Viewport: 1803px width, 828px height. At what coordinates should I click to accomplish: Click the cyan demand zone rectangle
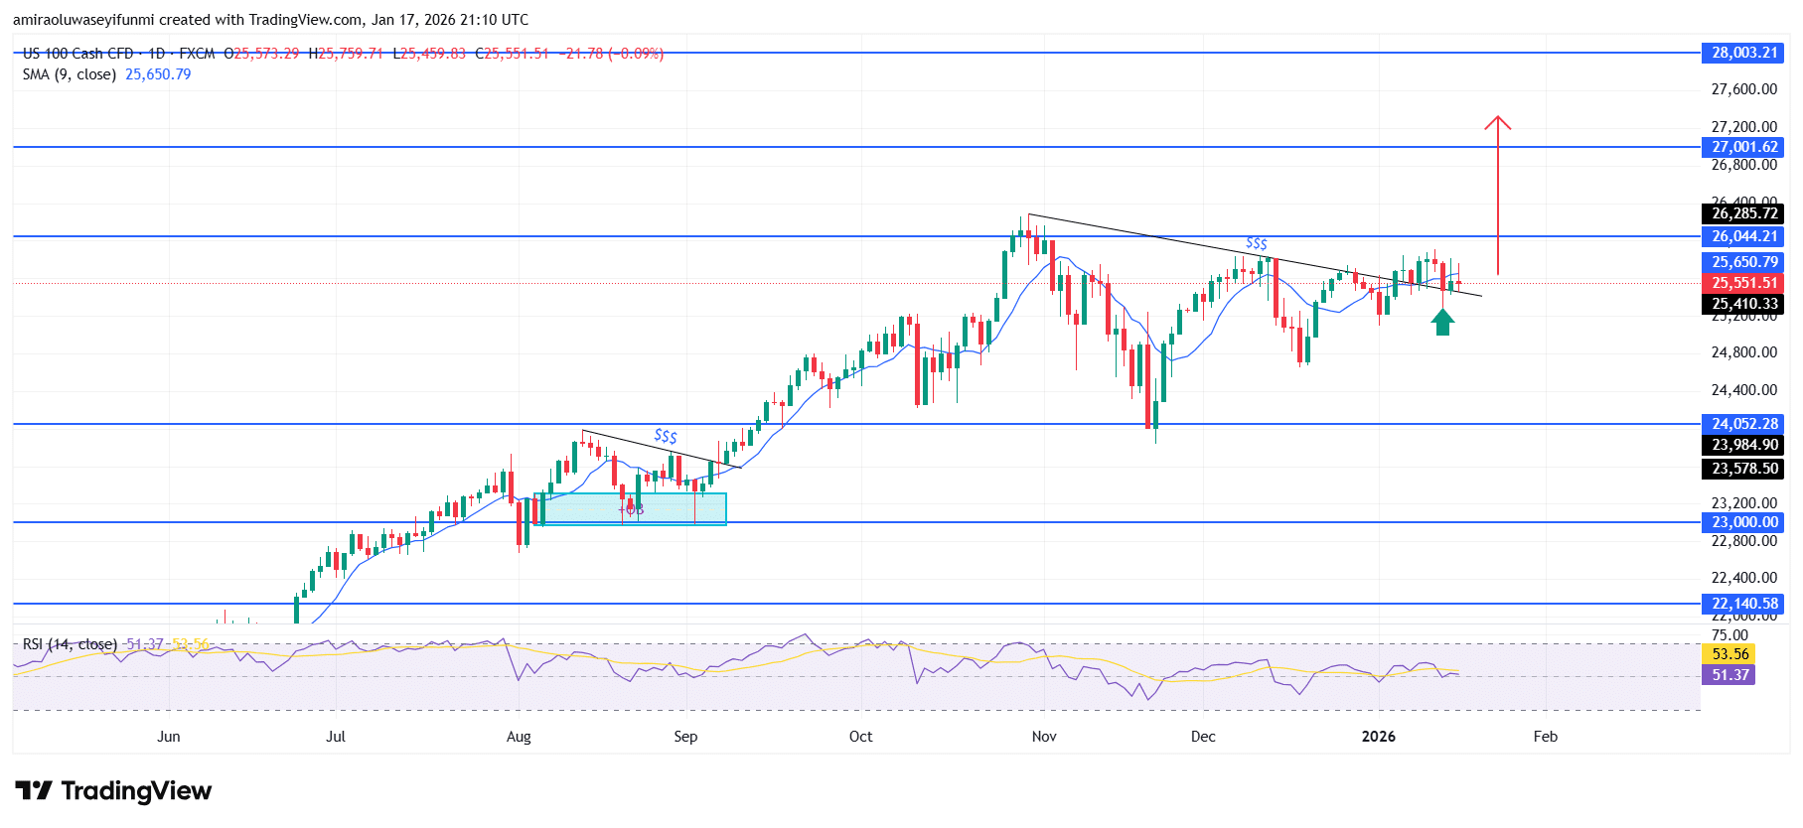(x=630, y=508)
